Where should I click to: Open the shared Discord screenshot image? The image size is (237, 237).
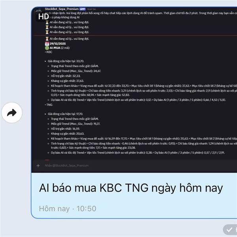tap(134, 90)
